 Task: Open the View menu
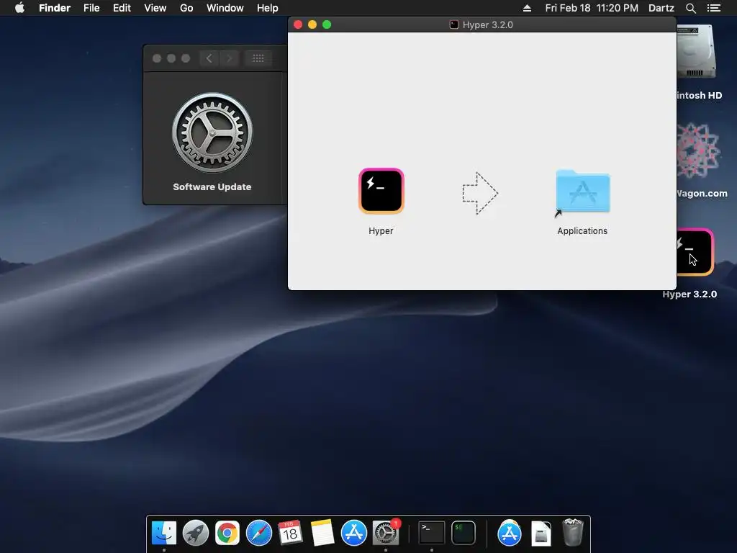coord(155,8)
